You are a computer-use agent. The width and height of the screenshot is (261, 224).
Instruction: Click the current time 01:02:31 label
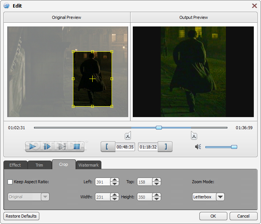pyautogui.click(x=17, y=128)
